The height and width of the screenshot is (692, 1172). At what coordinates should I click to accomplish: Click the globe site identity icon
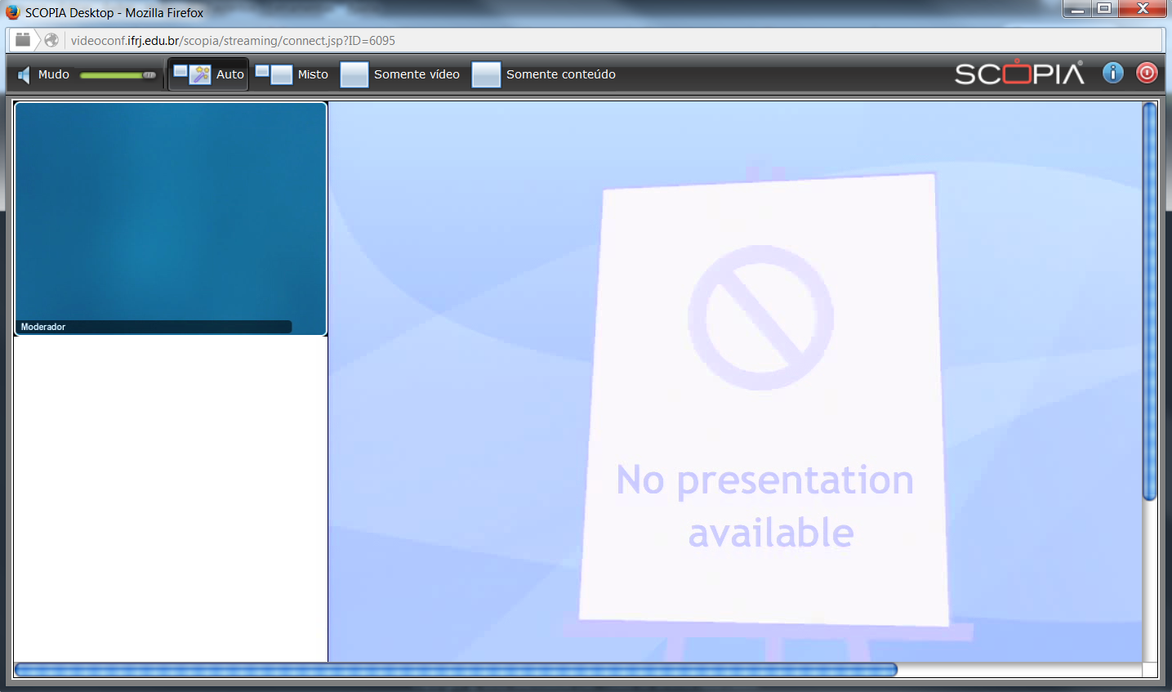click(51, 40)
